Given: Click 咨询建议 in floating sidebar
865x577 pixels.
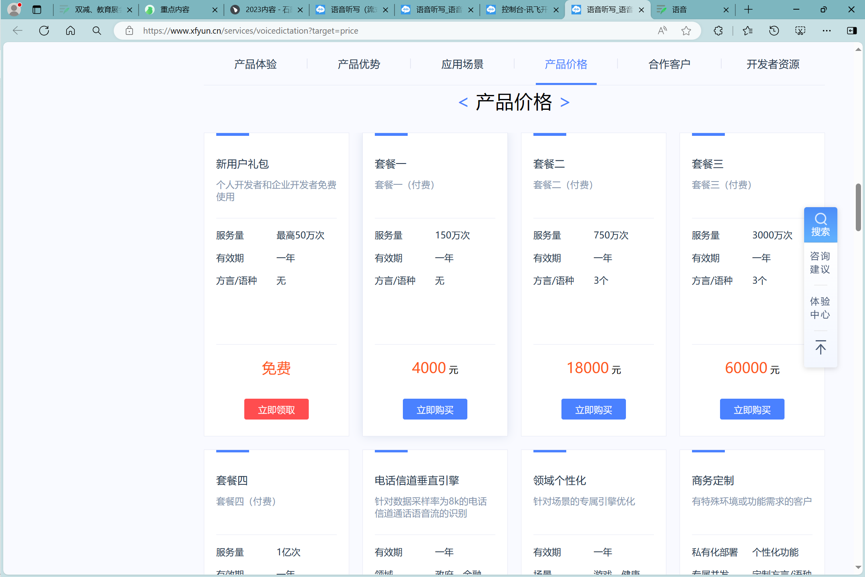Looking at the screenshot, I should pos(820,263).
